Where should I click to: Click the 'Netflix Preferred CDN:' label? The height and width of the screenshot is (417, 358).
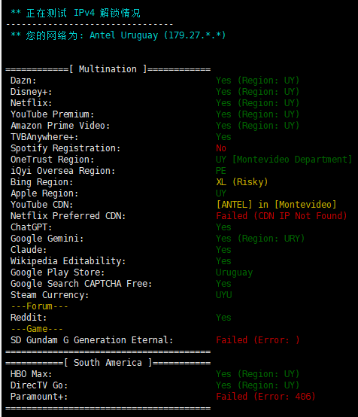(68, 216)
